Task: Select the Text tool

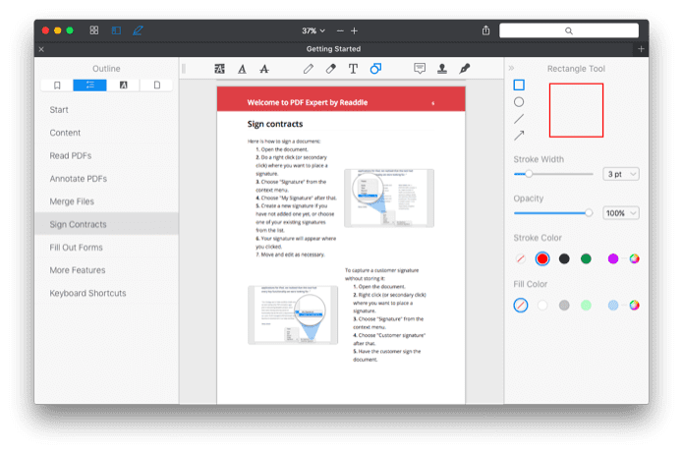Action: (353, 69)
